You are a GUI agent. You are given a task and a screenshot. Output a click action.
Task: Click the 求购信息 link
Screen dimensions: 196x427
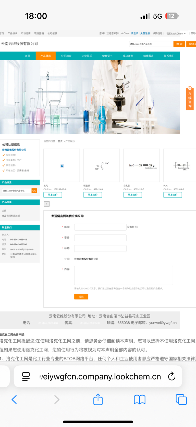pyautogui.click(x=157, y=33)
